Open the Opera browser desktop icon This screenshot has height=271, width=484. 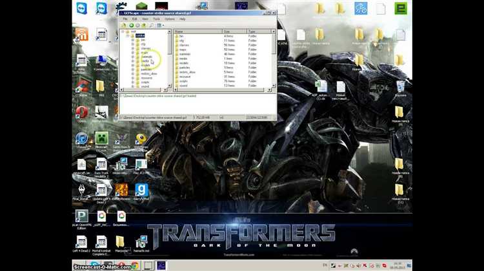[x=82, y=113]
